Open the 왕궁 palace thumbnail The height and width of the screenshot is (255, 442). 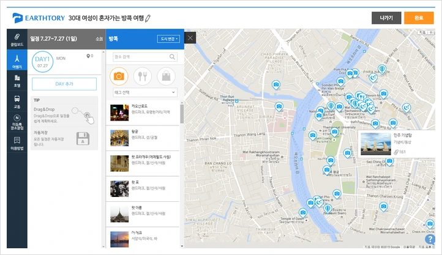tap(119, 138)
